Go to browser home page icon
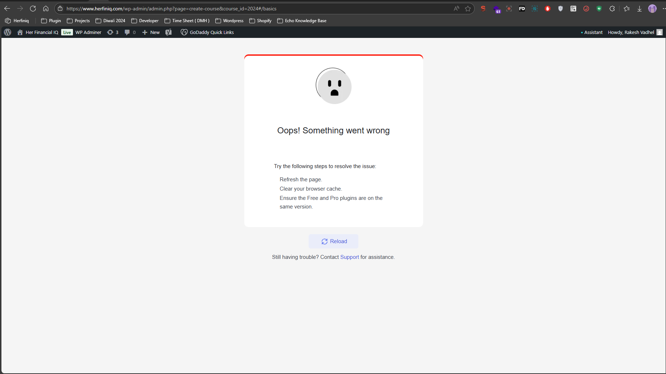 (46, 9)
